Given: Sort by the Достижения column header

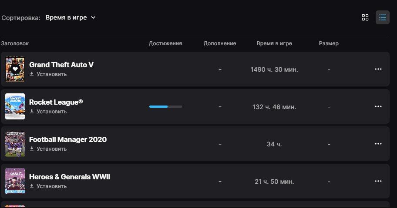Looking at the screenshot, I should [x=165, y=43].
